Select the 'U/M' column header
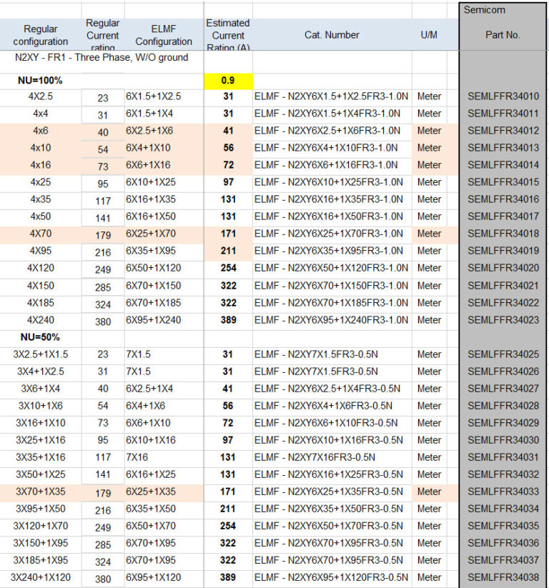The image size is (549, 588). point(429,35)
